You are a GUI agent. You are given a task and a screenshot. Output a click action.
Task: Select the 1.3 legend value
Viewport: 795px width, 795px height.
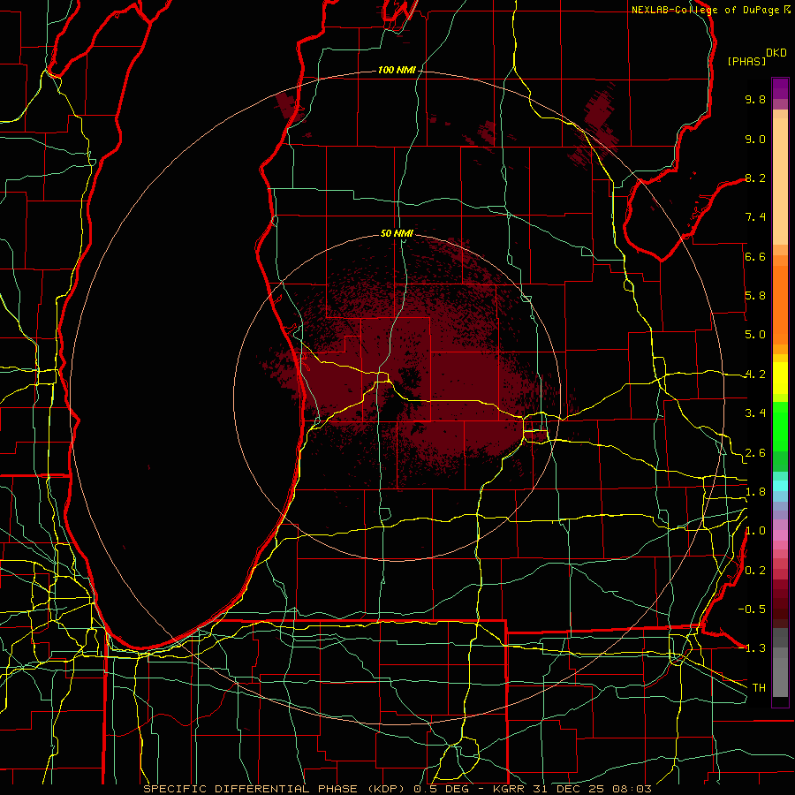pos(753,648)
